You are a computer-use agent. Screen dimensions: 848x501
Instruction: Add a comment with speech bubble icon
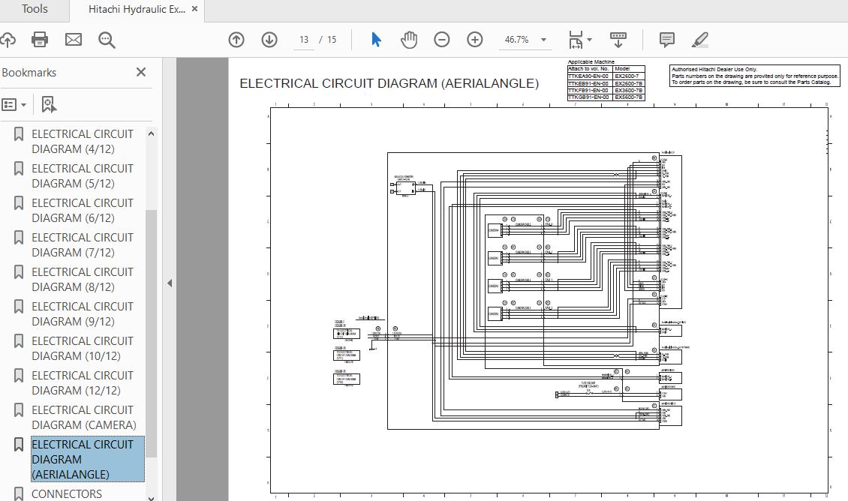pyautogui.click(x=667, y=40)
